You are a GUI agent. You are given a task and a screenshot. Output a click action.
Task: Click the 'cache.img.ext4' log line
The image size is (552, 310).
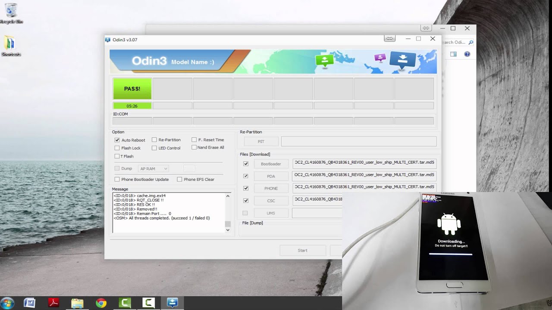[x=139, y=196]
